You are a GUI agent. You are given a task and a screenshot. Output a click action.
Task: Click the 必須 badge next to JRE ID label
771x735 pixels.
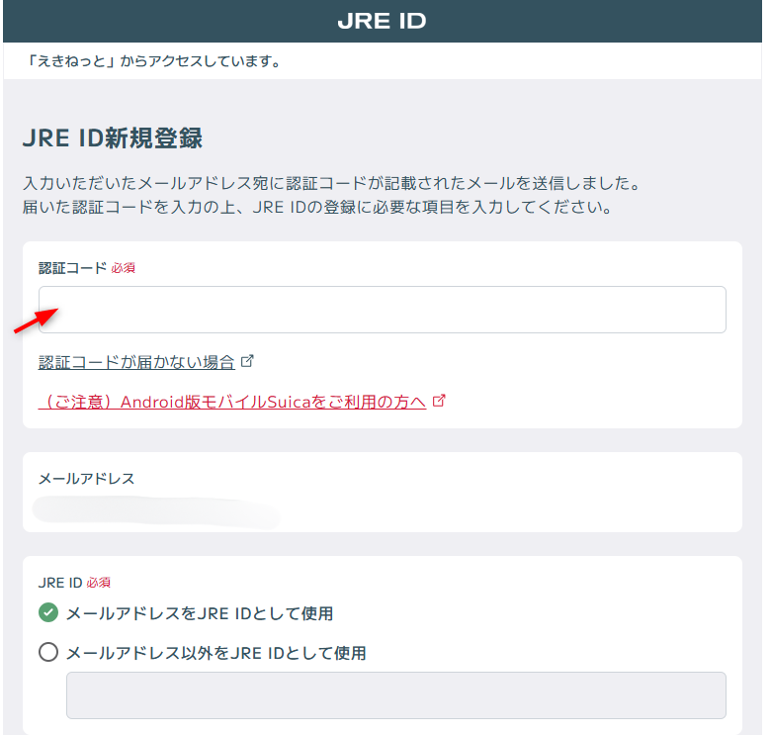(x=98, y=583)
